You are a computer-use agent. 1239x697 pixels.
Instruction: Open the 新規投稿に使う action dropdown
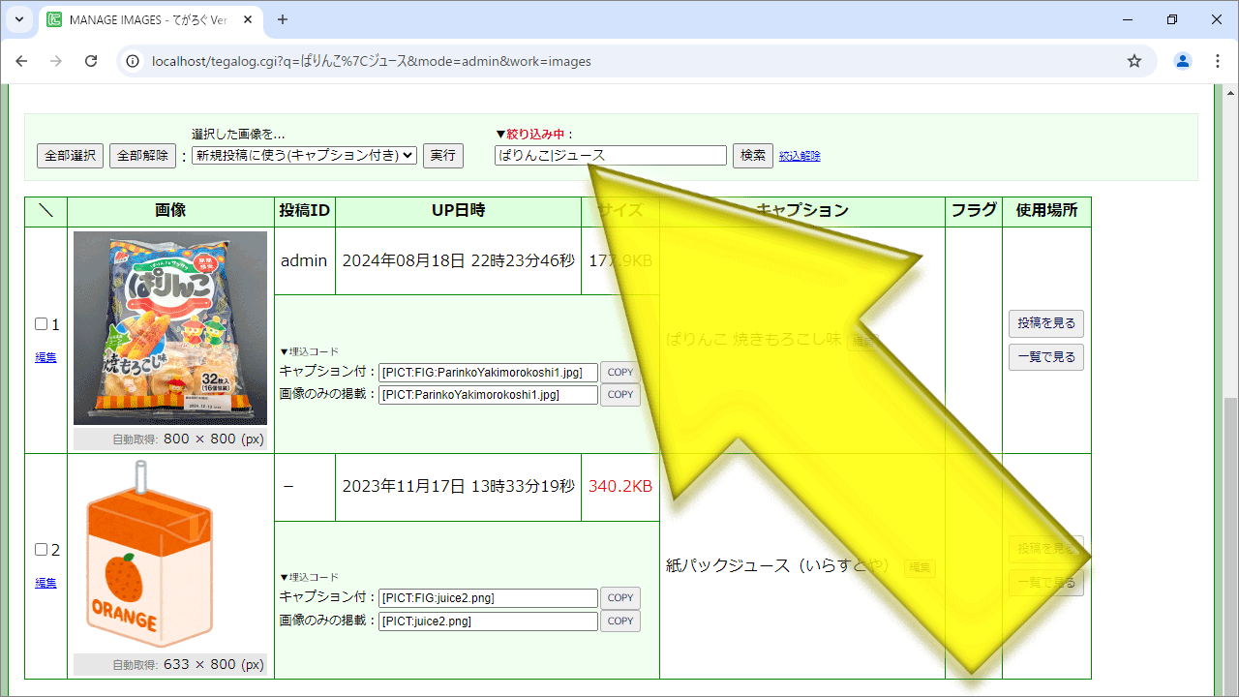(x=304, y=155)
